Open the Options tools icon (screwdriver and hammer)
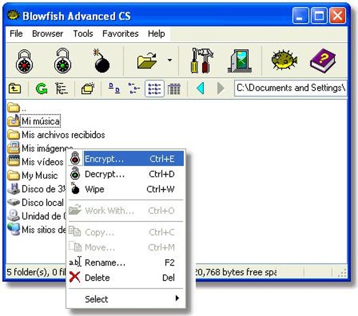Viewport: 358px width, 316px height. (x=202, y=60)
